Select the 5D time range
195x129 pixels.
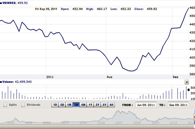click(x=62, y=105)
